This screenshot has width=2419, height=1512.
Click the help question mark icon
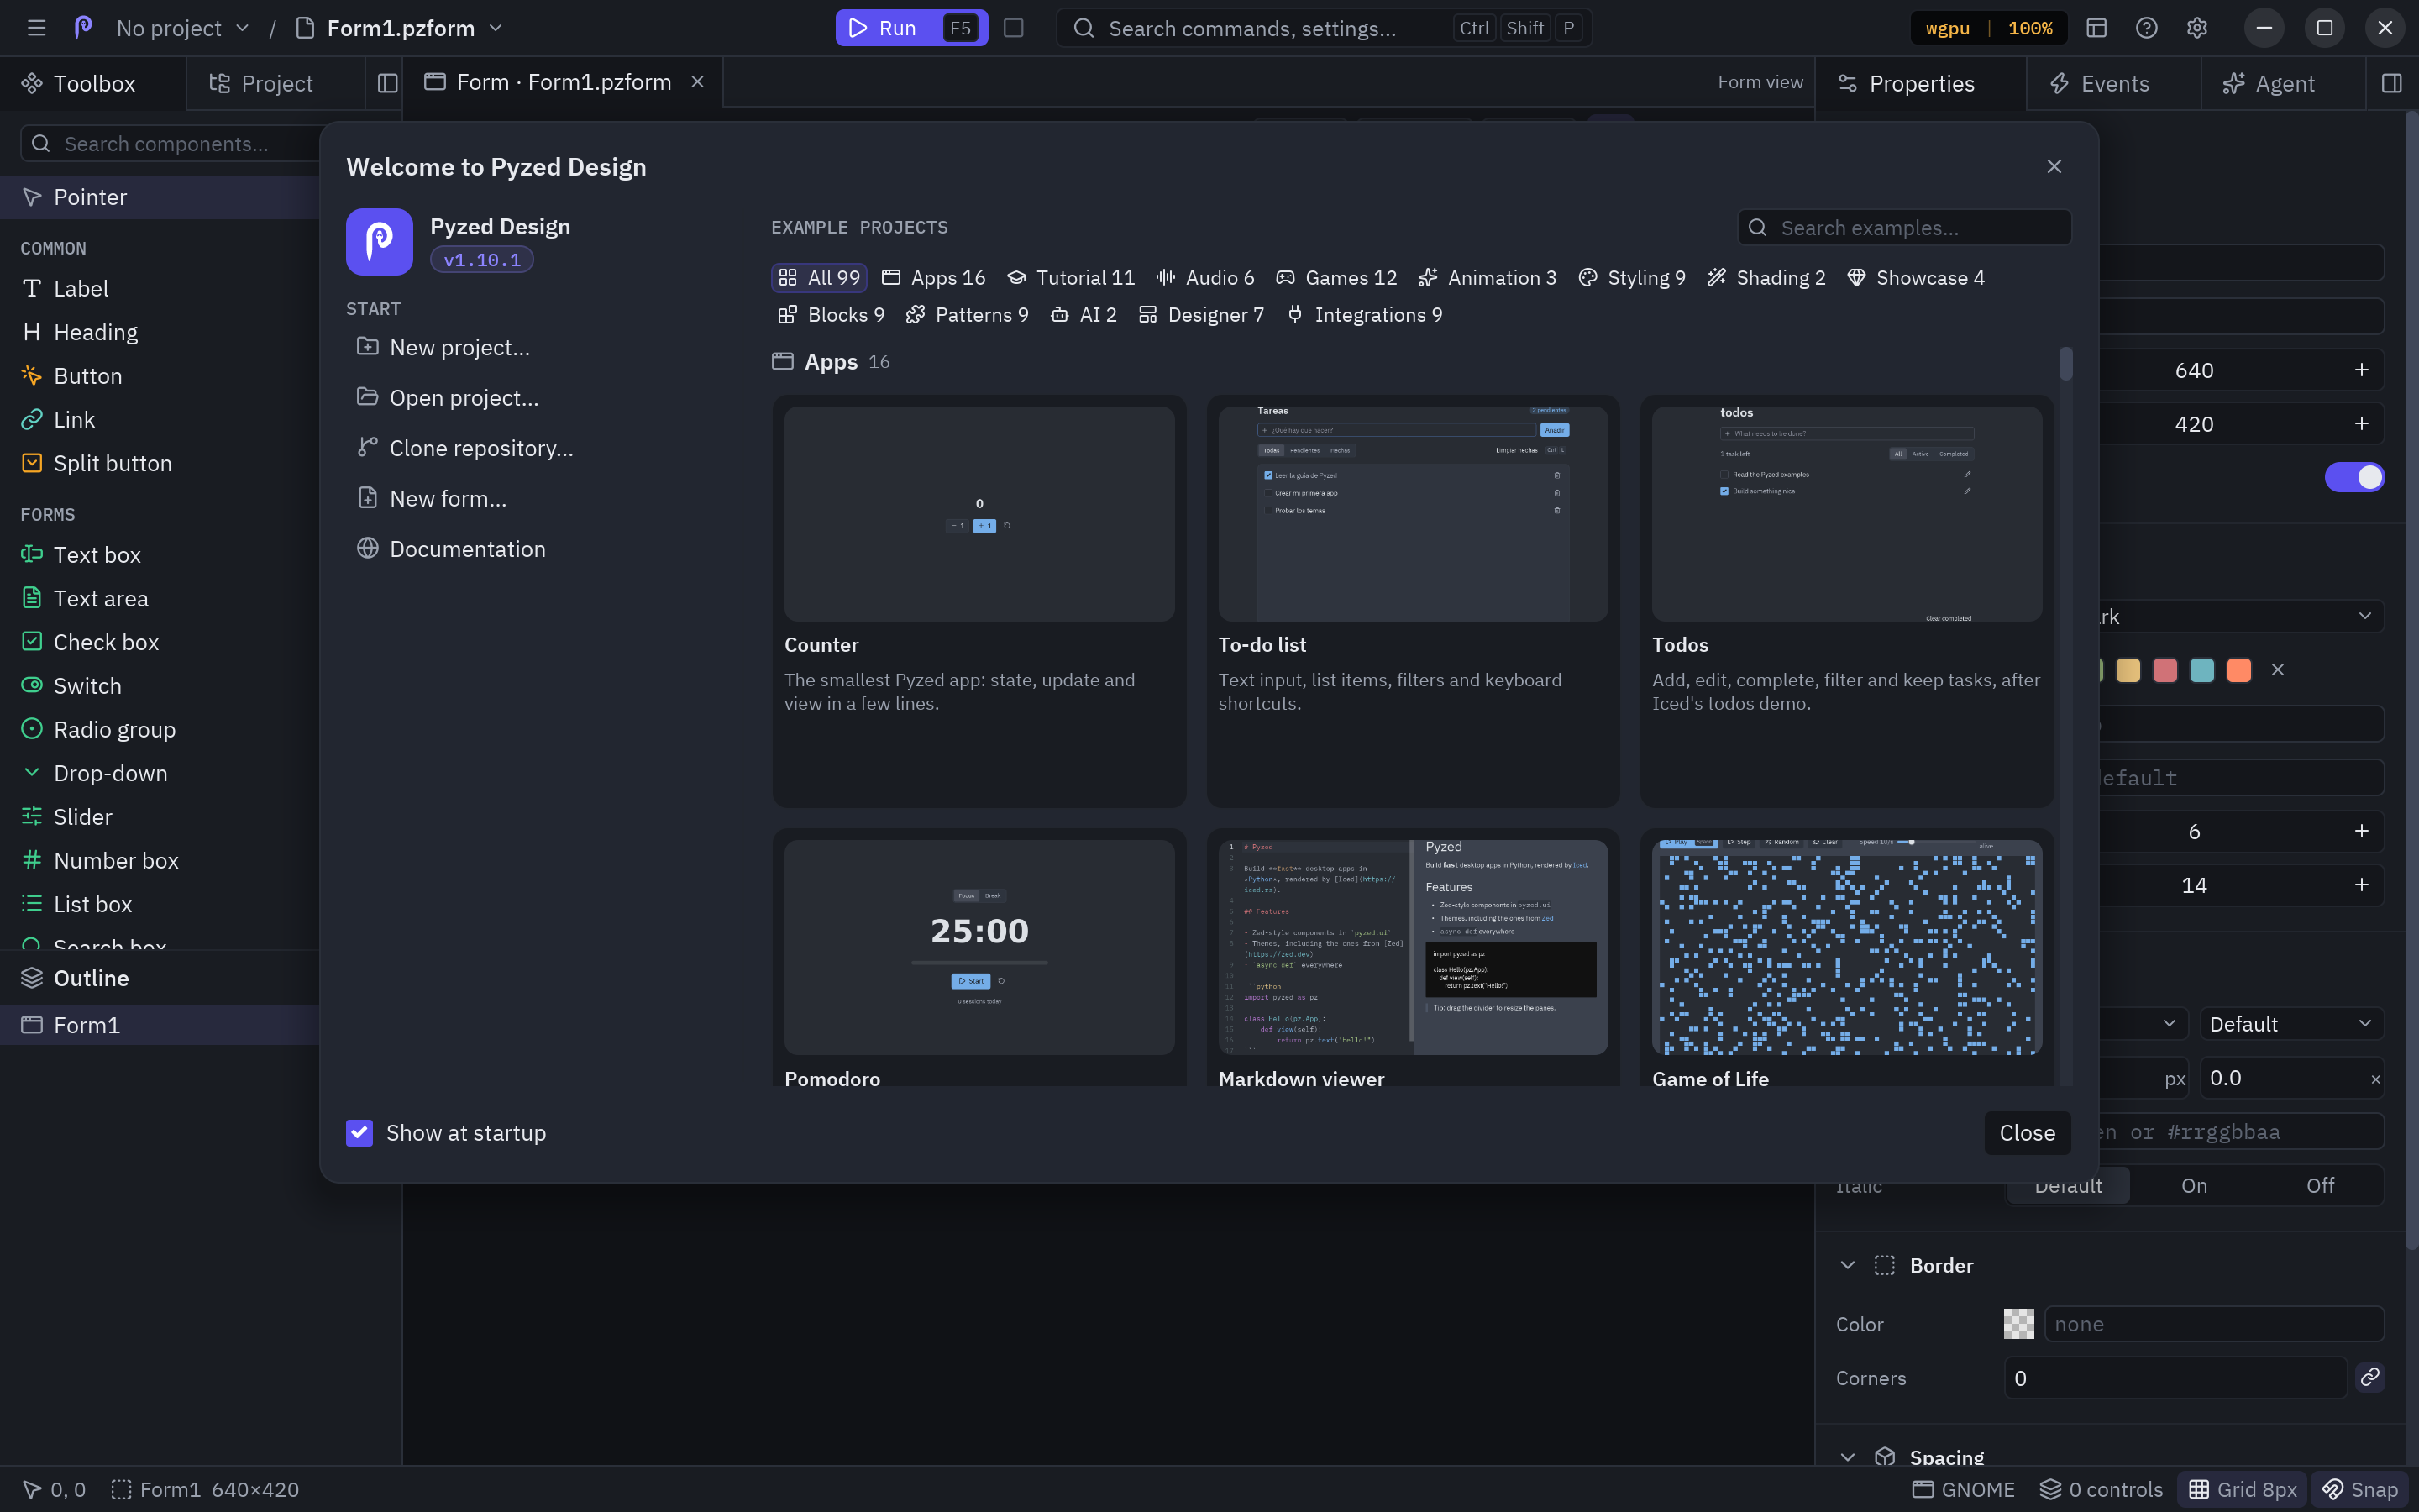(x=2146, y=28)
